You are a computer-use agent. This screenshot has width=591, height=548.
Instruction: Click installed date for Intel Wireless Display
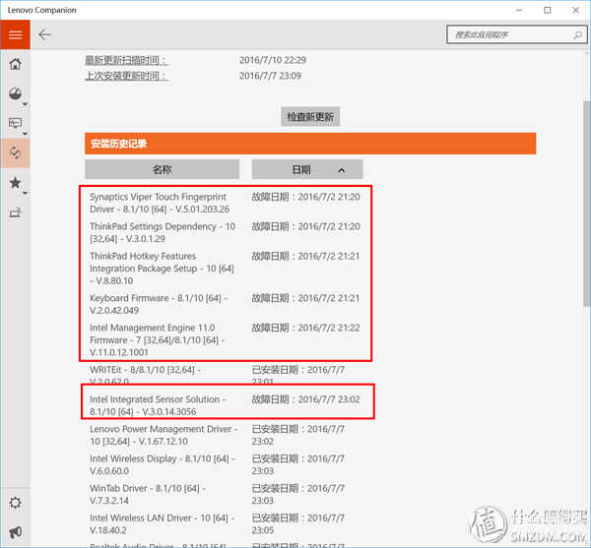click(x=298, y=464)
